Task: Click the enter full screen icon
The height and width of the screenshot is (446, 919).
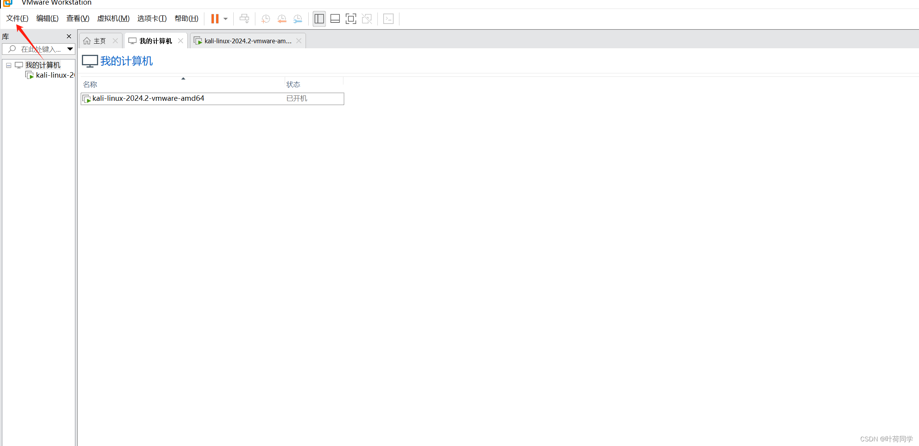Action: [351, 19]
